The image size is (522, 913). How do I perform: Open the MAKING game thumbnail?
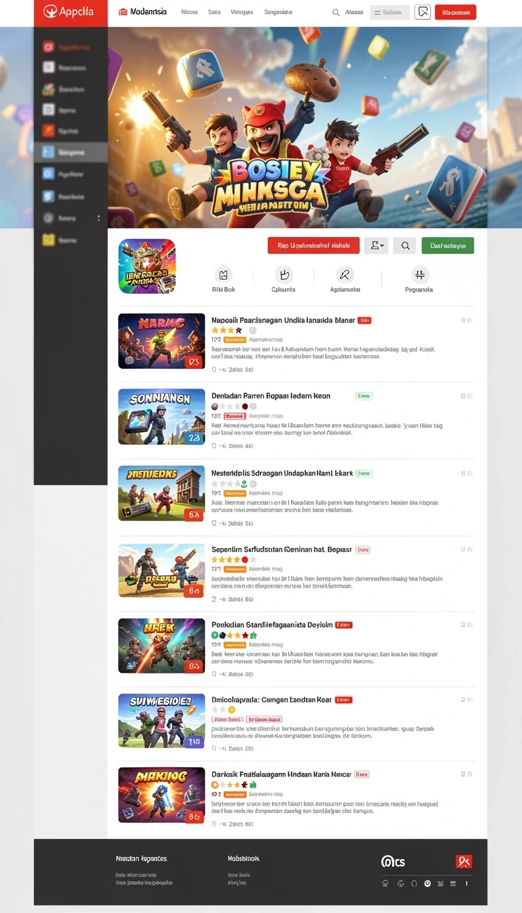tap(162, 795)
